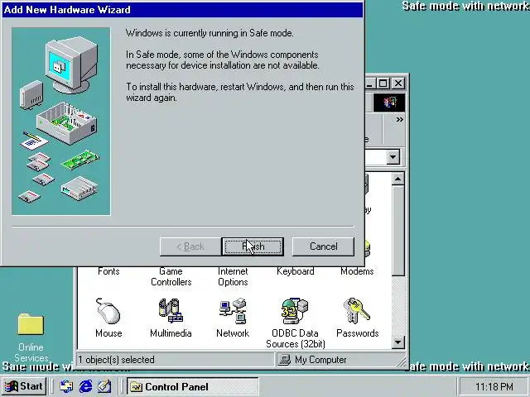530x397 pixels.
Task: Cancel the Add New Hardware Wizard
Action: pos(323,246)
